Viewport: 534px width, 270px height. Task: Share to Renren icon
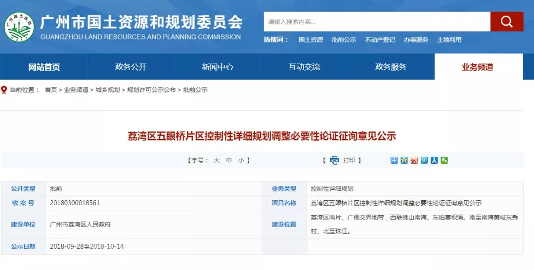(x=434, y=160)
